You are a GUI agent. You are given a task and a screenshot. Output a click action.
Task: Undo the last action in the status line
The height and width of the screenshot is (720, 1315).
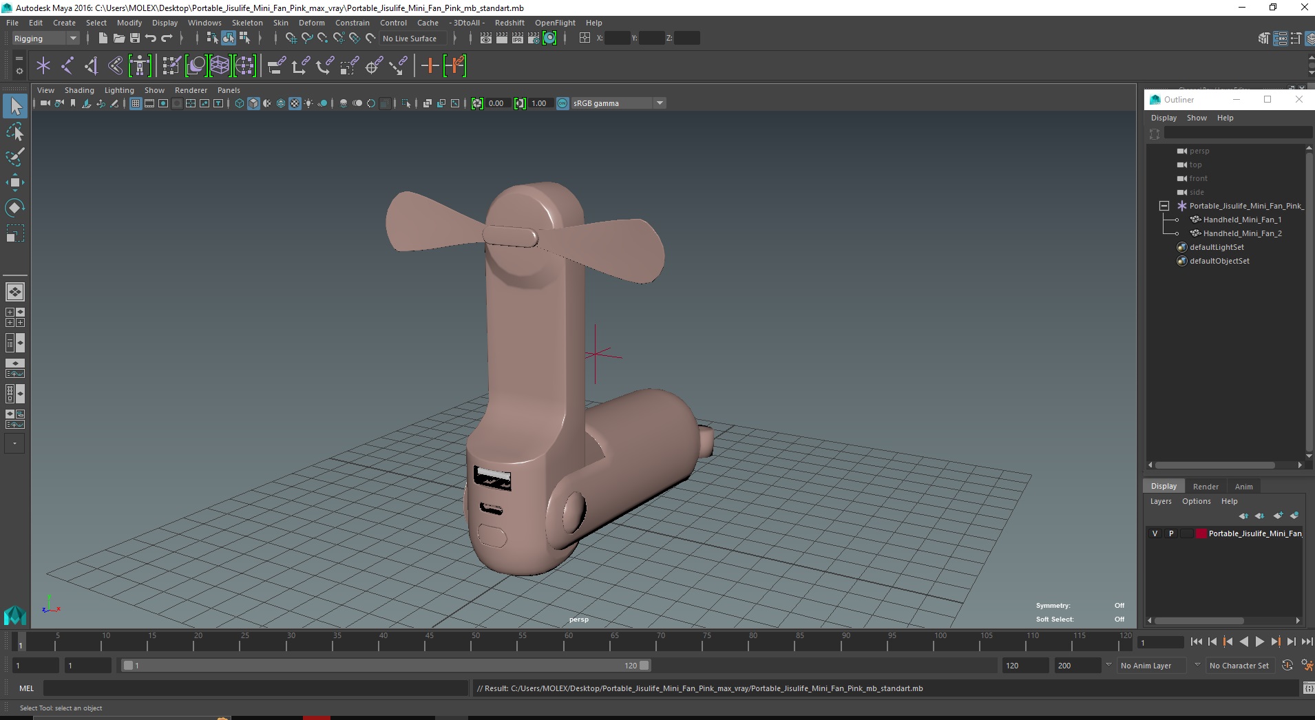151,39
